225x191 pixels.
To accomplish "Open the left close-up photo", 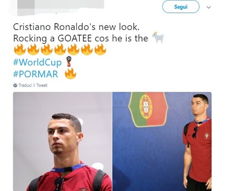I will 62,142.
